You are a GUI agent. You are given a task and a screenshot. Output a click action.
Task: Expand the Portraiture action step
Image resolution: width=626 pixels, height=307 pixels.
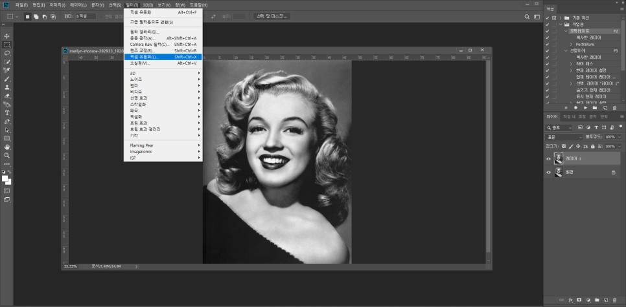tap(571, 44)
